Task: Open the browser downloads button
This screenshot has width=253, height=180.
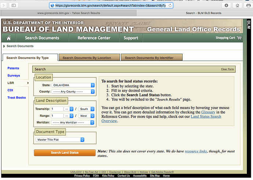Action: click(x=226, y=5)
